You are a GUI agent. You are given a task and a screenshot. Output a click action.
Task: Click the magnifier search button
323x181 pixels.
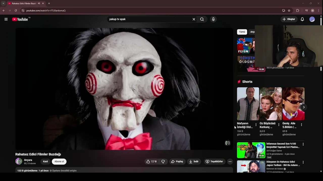202,19
